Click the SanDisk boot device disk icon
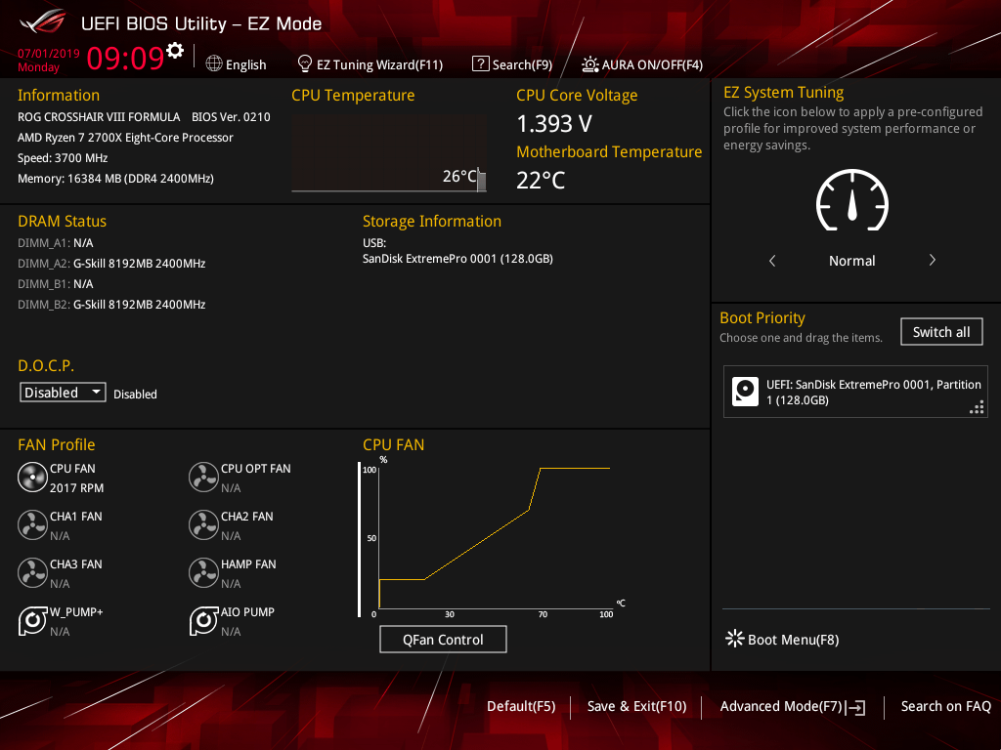The image size is (1001, 750). click(745, 392)
